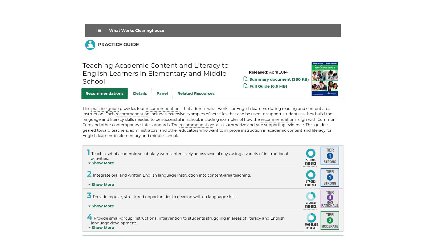Click Tier 2 Moderate badge

click(x=330, y=220)
